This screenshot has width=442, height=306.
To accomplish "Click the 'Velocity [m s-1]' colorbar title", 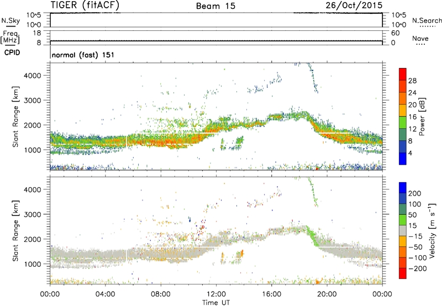I will 432,230.
